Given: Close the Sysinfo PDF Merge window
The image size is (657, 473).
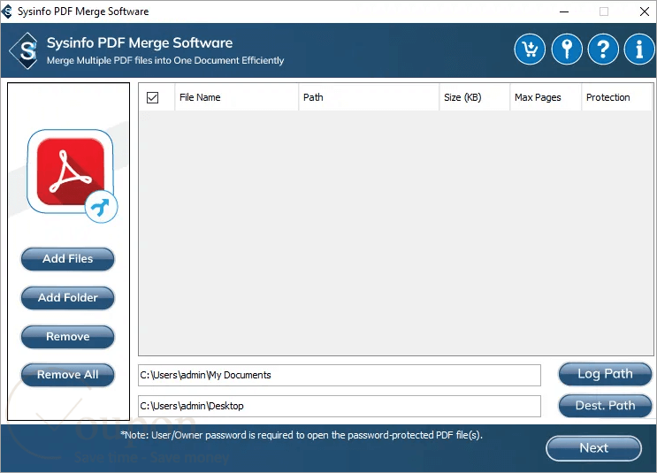Looking at the screenshot, I should point(645,11).
